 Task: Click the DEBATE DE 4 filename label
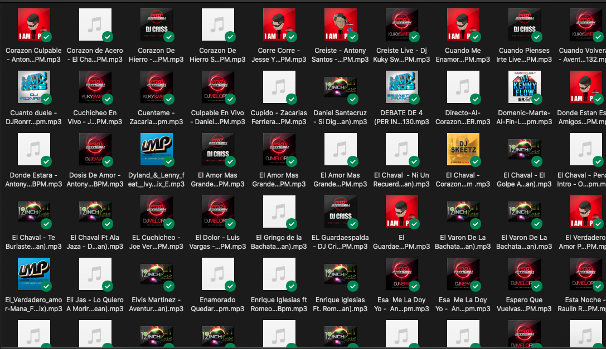click(x=401, y=117)
